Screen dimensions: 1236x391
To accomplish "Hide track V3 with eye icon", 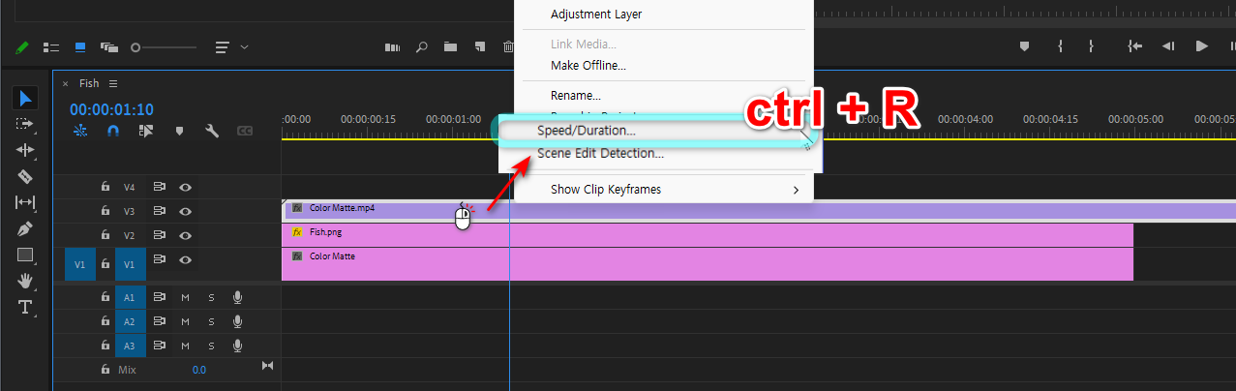I will [185, 211].
